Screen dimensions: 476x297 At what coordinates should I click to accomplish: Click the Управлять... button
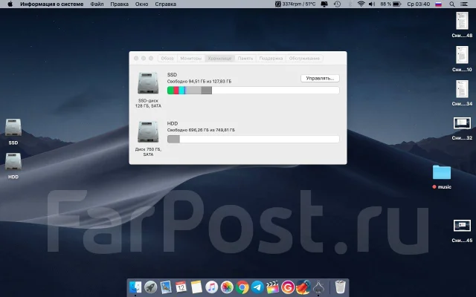pos(320,78)
